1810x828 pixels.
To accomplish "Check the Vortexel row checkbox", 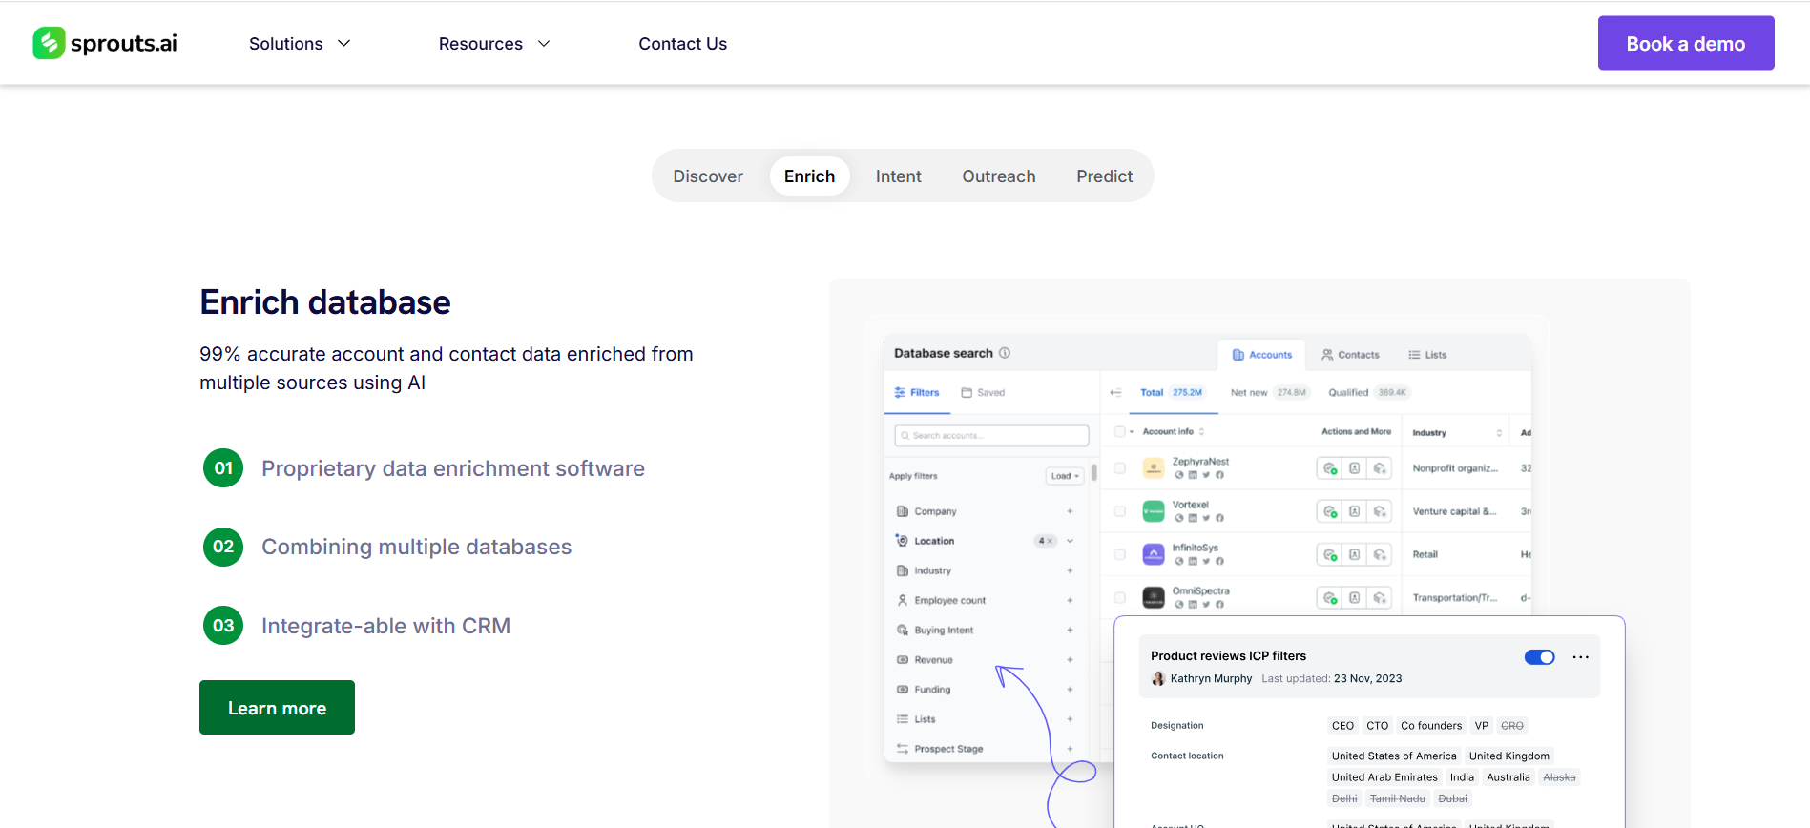I will coord(1120,511).
